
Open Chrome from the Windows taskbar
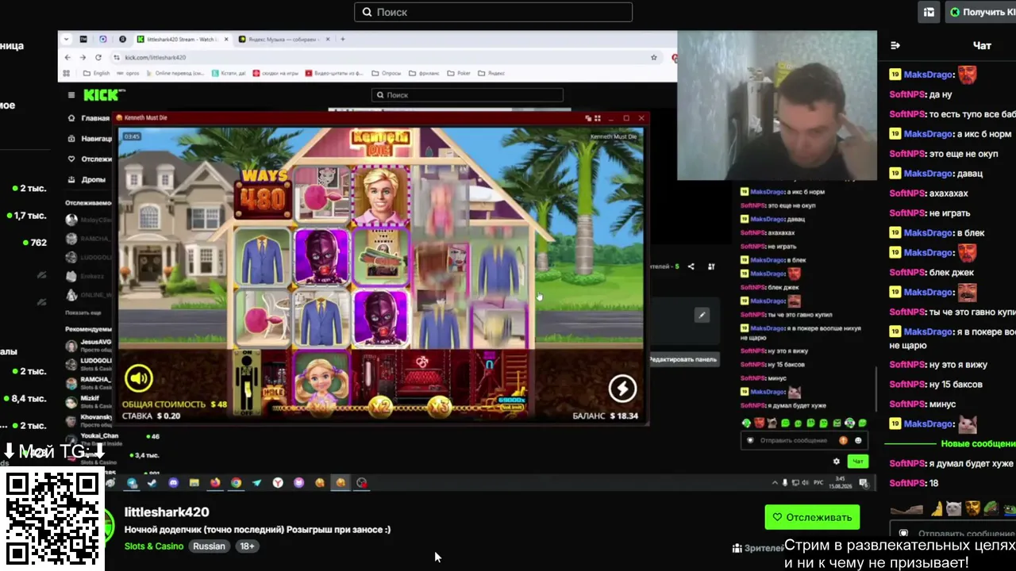click(236, 483)
